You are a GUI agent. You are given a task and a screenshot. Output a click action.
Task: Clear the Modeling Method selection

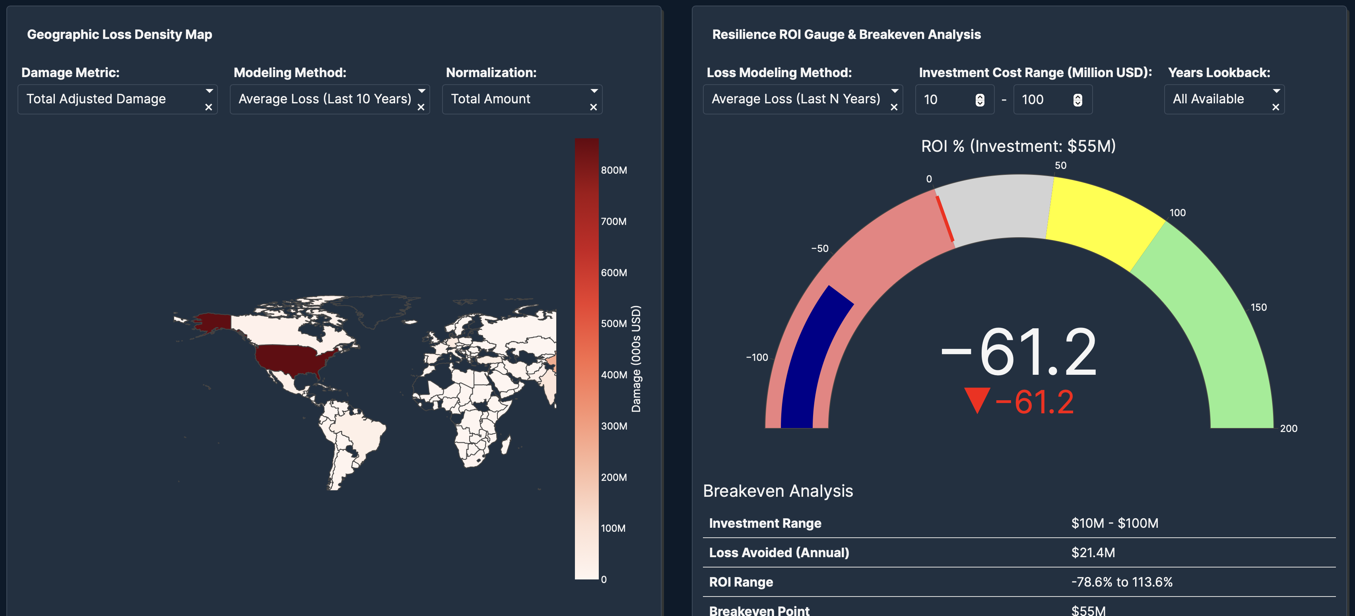[x=421, y=107]
